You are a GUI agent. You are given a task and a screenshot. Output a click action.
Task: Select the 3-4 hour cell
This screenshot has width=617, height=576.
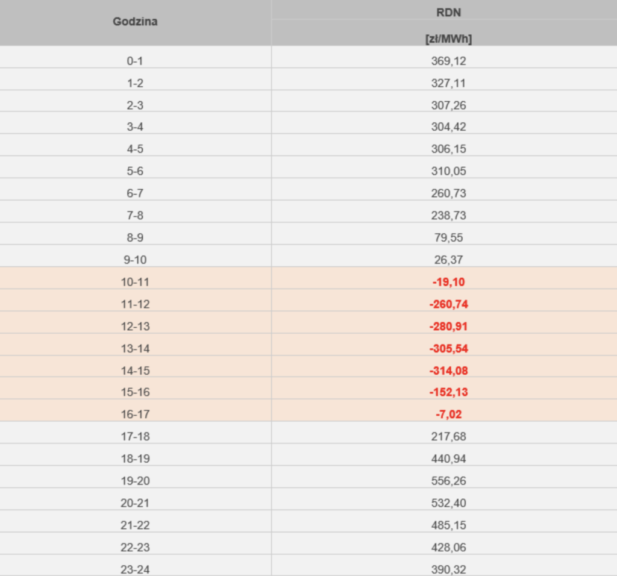(x=135, y=127)
